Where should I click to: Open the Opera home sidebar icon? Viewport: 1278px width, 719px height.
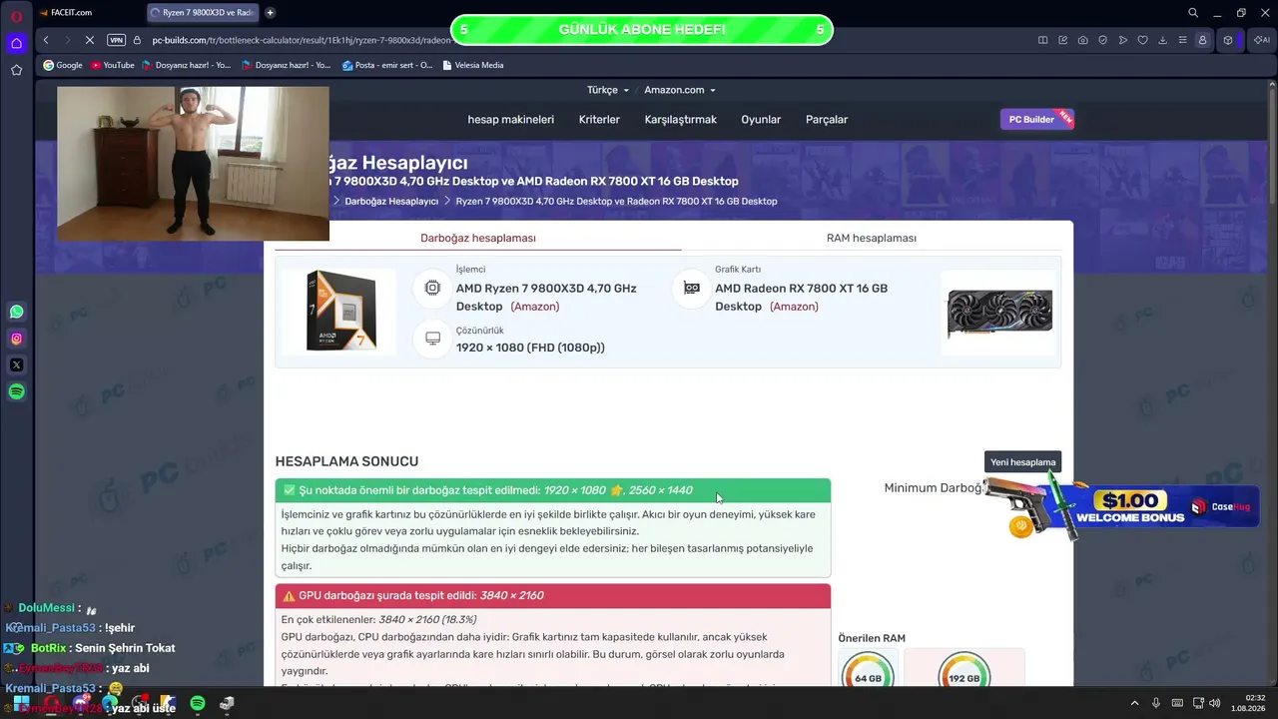tap(16, 43)
